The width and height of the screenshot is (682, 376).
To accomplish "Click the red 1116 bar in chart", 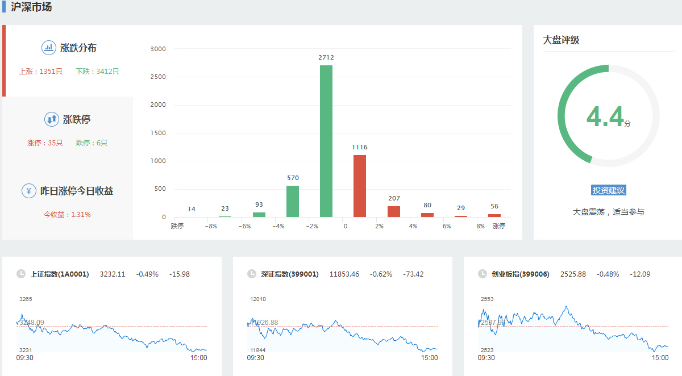I will pyautogui.click(x=360, y=186).
